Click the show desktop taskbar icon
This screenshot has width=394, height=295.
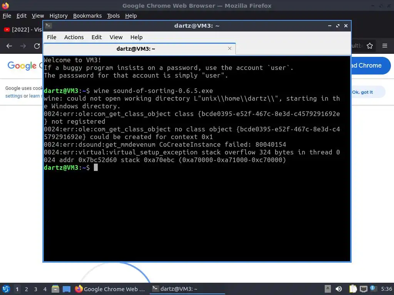[67, 289]
